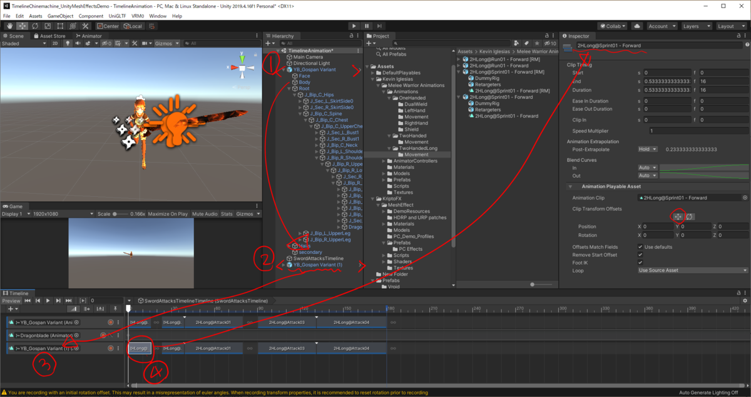Screen dimensions: 751x397
Task: Select the Scale tool in the toolbar
Action: coord(46,26)
